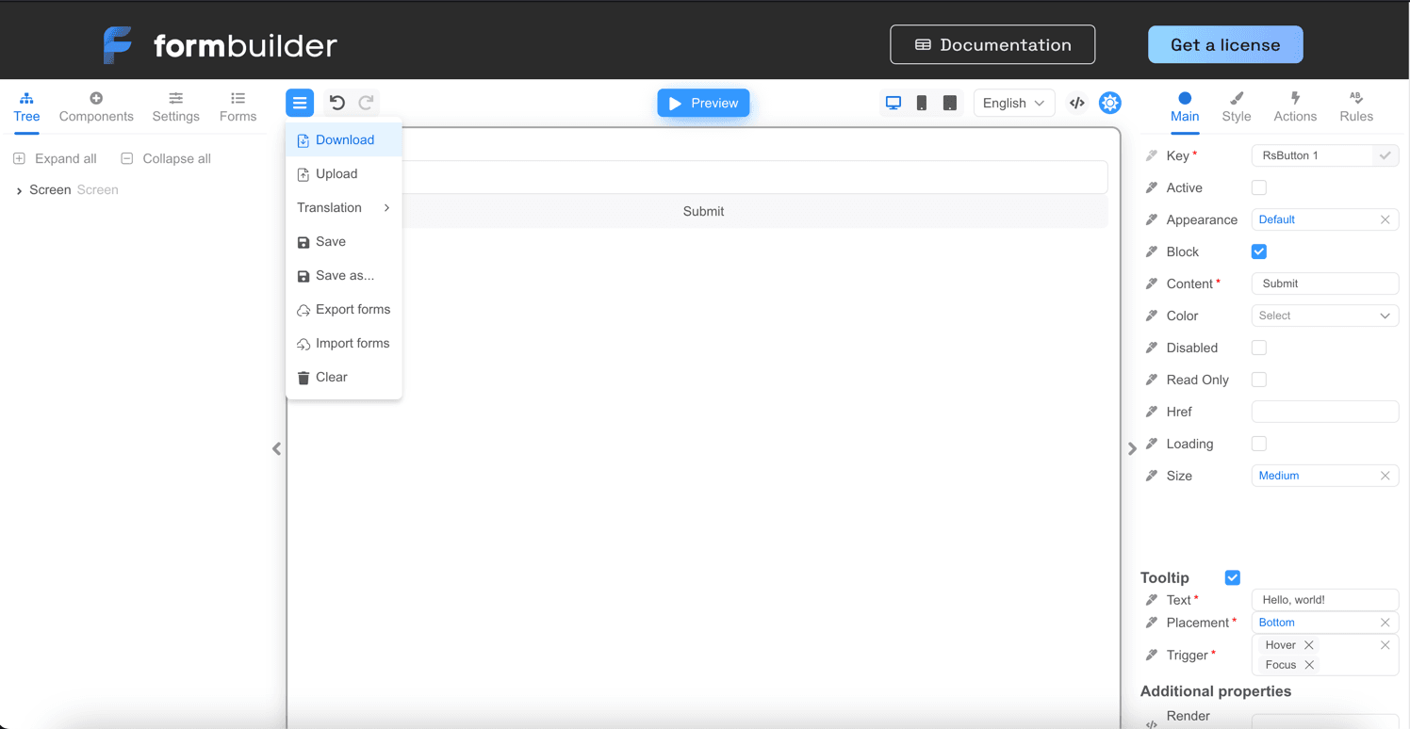The height and width of the screenshot is (729, 1410).
Task: Switch to mobile preview mode
Action: coord(921,102)
